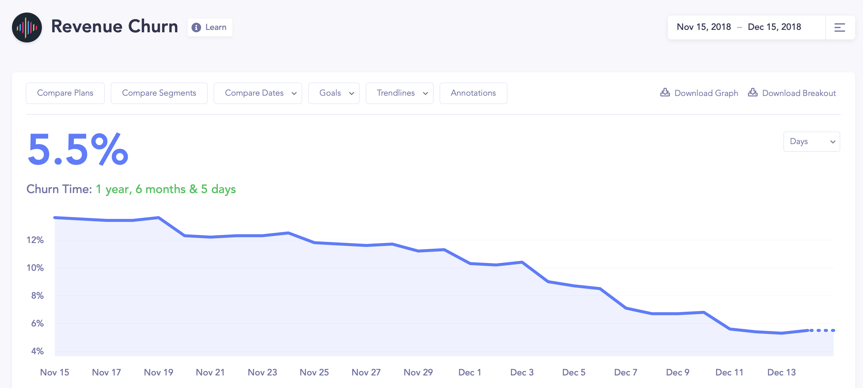The image size is (863, 388).
Task: Click the Compare Plans button
Action: pyautogui.click(x=65, y=93)
